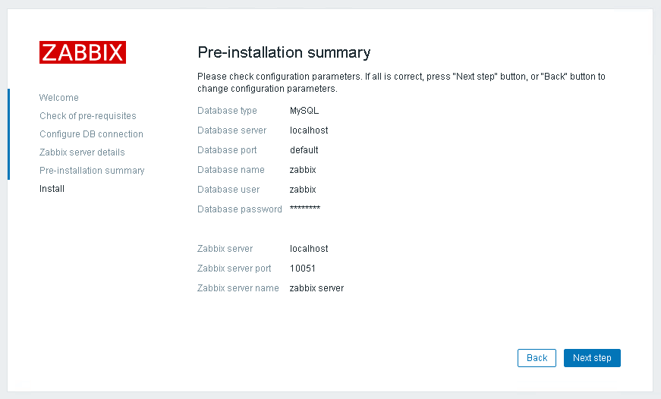This screenshot has height=399, width=661.
Task: Click the MySQL database type value
Action: coord(304,111)
